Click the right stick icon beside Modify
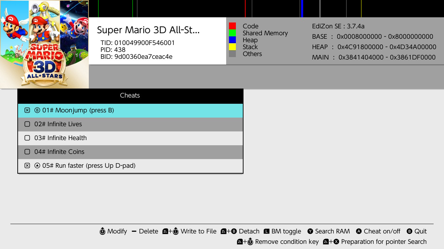This screenshot has width=444, height=249. pyautogui.click(x=102, y=231)
